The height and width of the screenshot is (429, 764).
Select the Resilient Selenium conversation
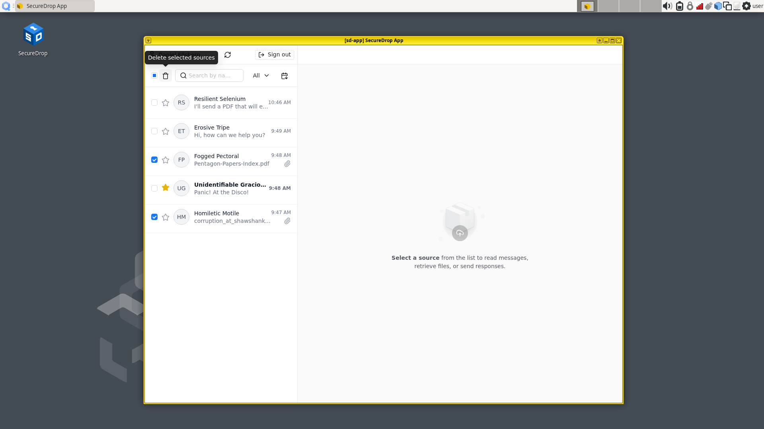[x=231, y=102]
